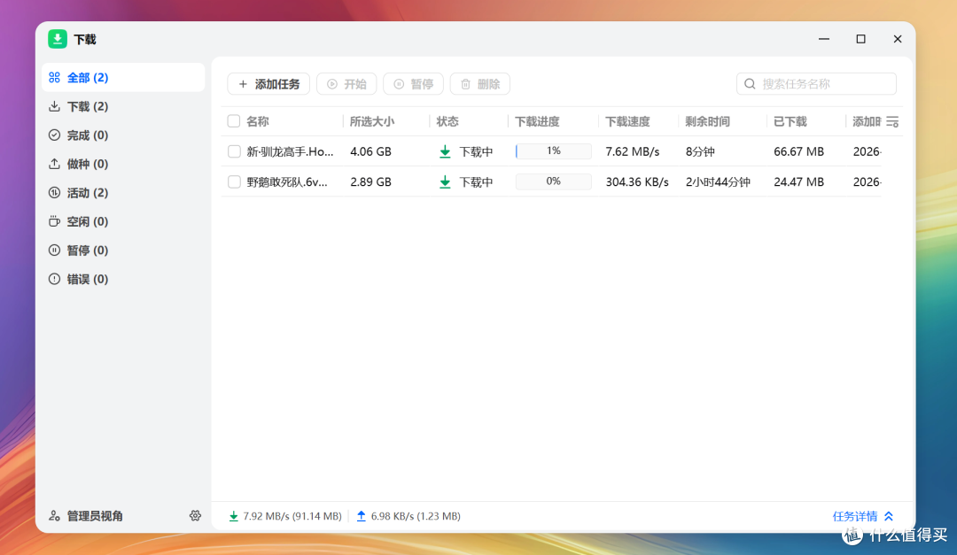
Task: Click the 24.47 MB downloaded cell
Action: coord(799,181)
